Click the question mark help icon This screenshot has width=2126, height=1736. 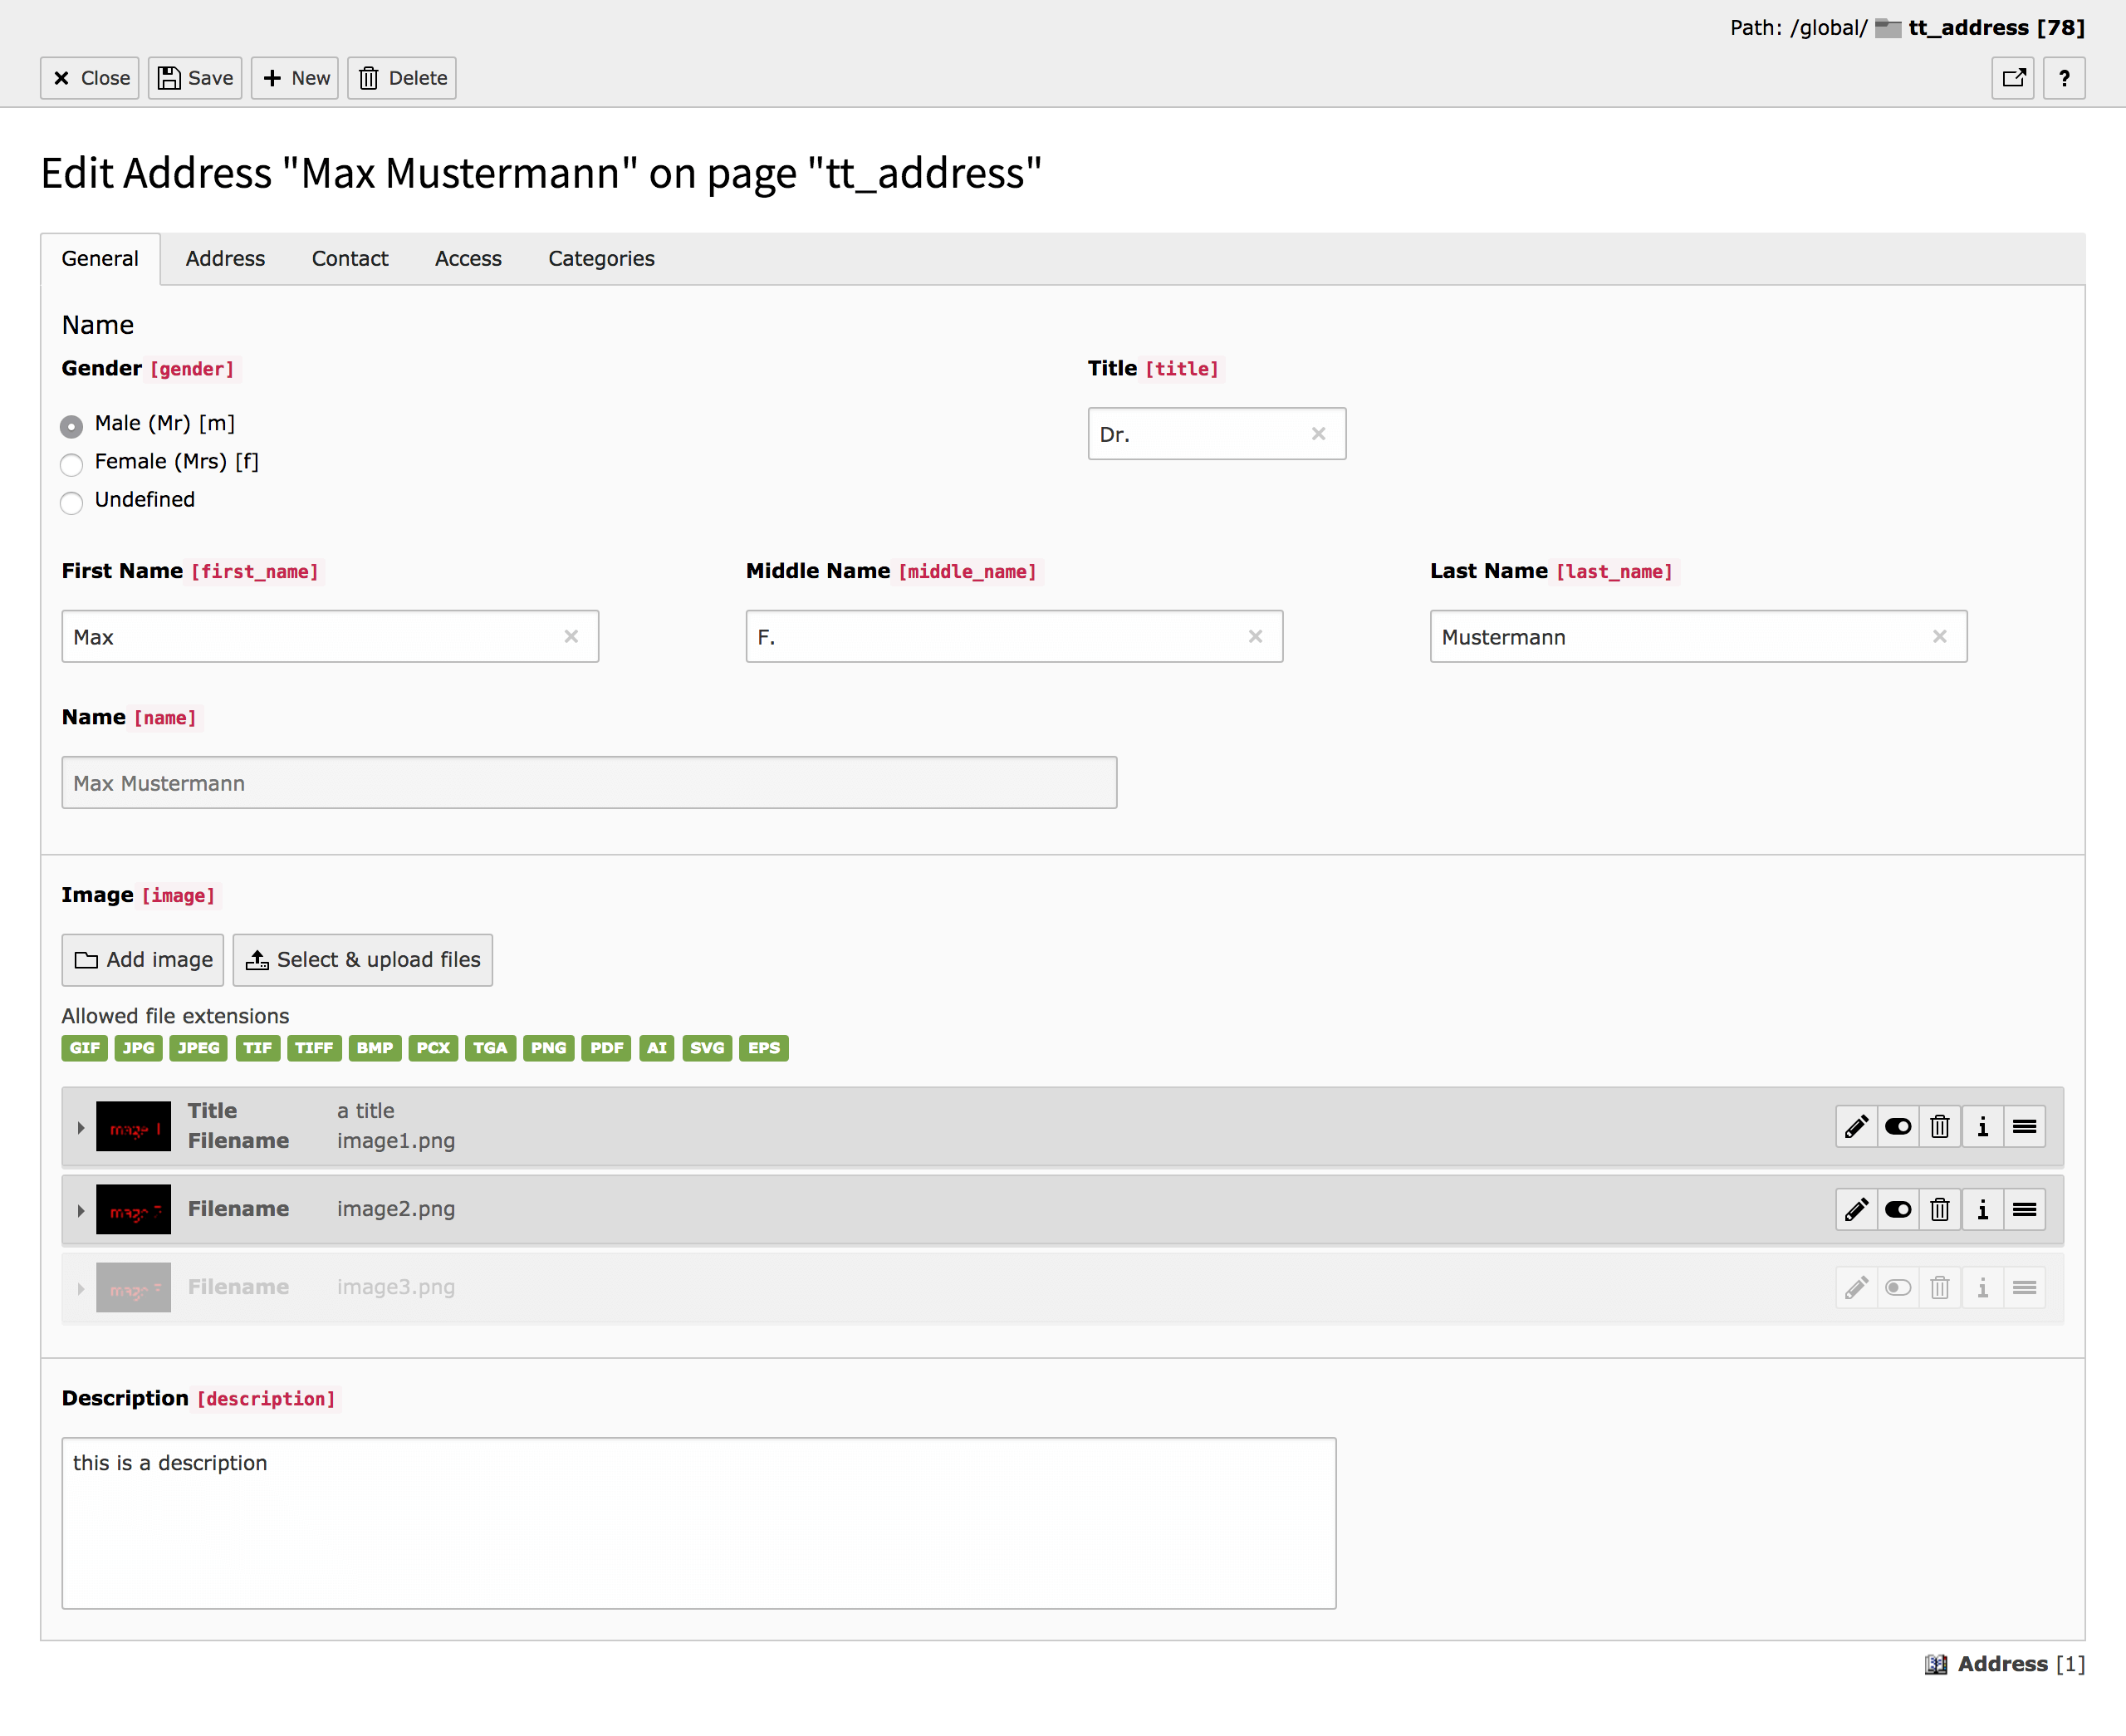point(2063,78)
